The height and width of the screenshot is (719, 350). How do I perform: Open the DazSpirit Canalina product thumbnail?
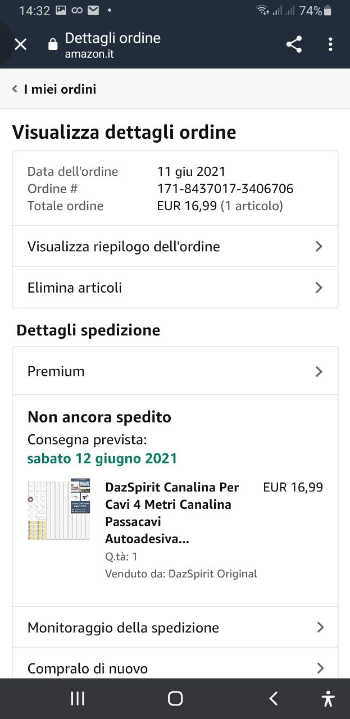coord(59,510)
